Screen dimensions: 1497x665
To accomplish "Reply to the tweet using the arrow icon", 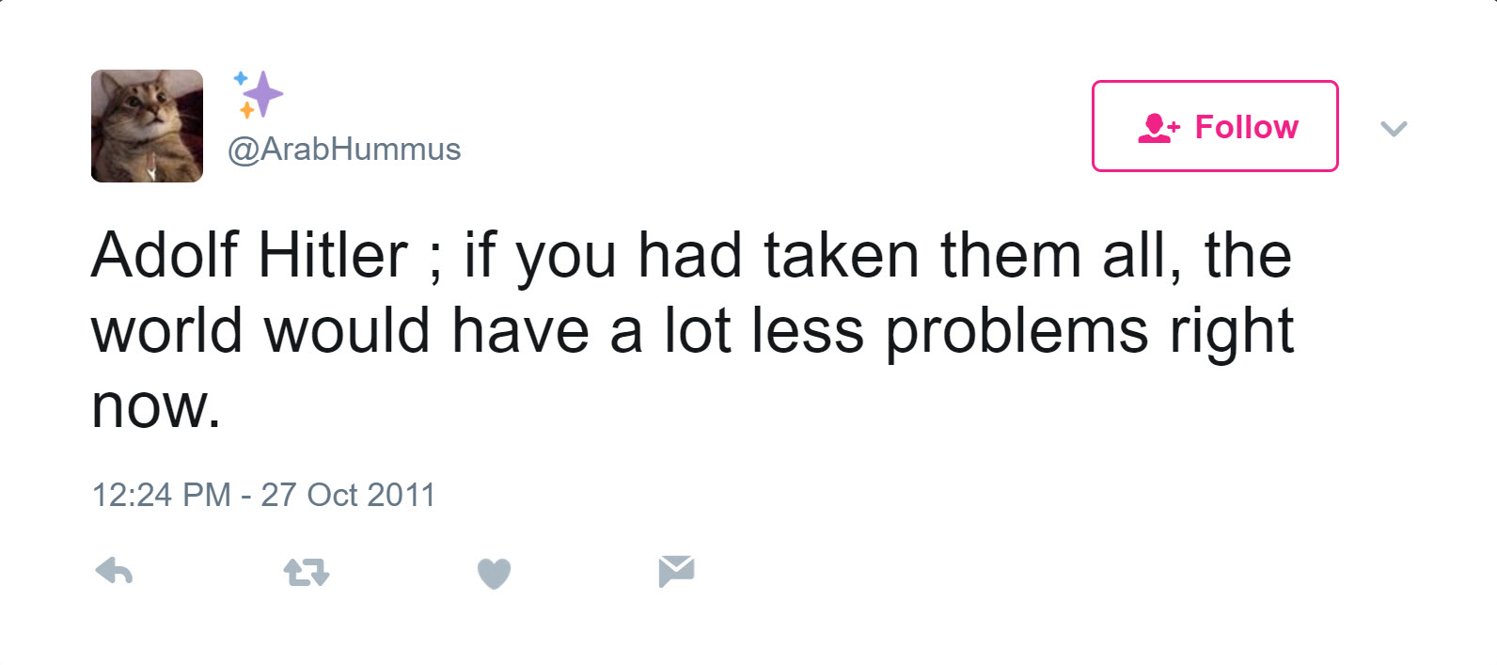I will point(114,571).
